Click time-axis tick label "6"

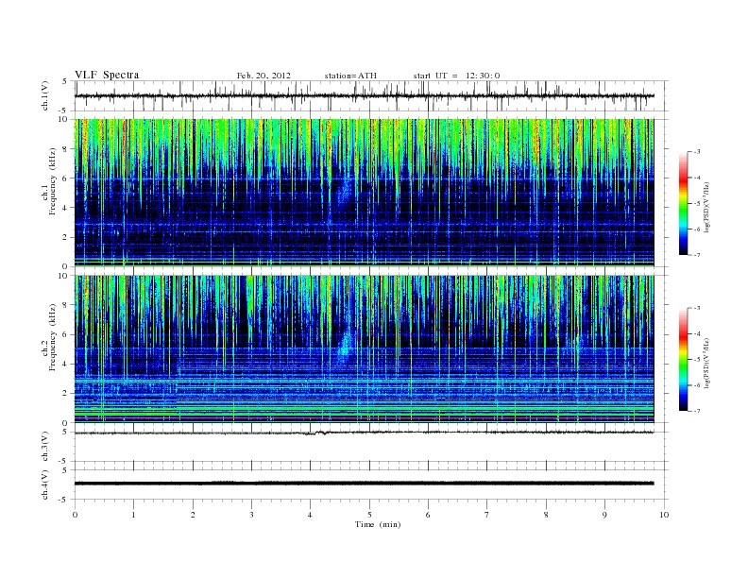pyautogui.click(x=429, y=515)
